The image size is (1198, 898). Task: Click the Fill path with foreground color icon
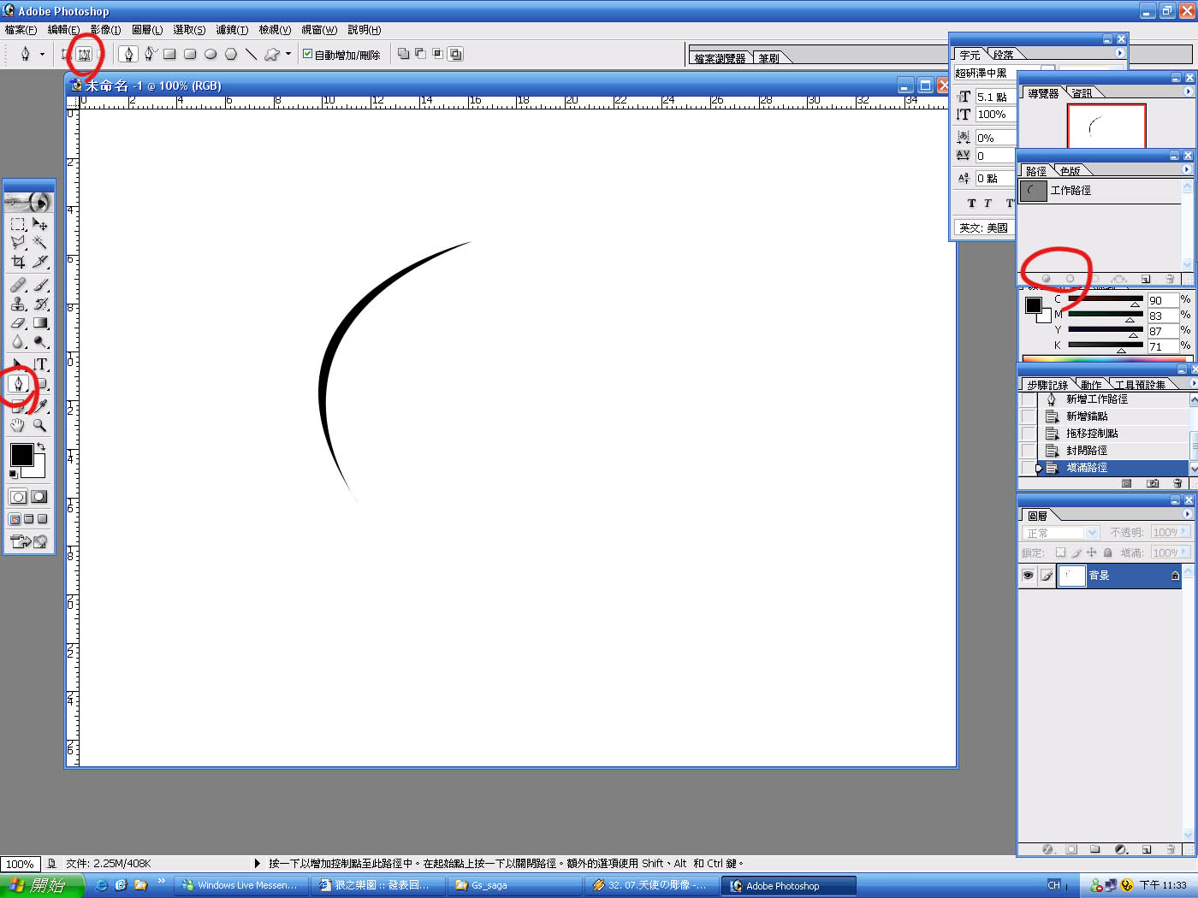pyautogui.click(x=1046, y=279)
